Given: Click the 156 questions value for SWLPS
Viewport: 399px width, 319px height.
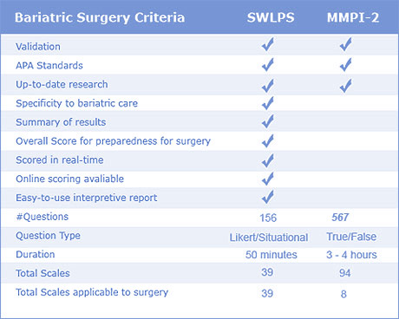Looking at the screenshot, I should (268, 218).
